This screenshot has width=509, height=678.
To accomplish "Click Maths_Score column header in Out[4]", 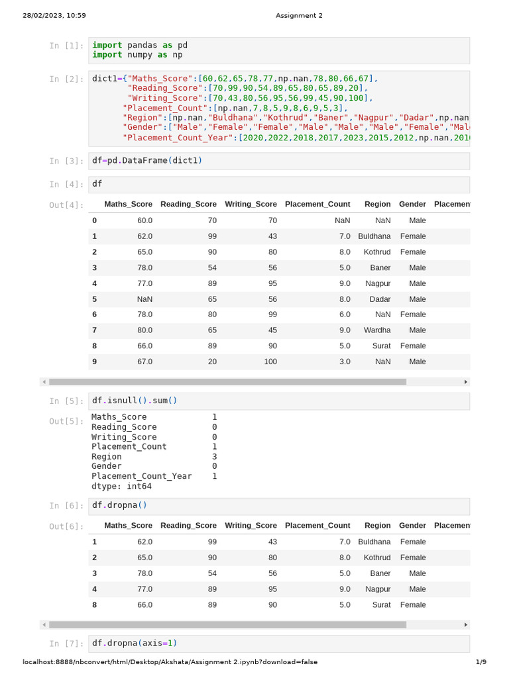I will 128,204.
